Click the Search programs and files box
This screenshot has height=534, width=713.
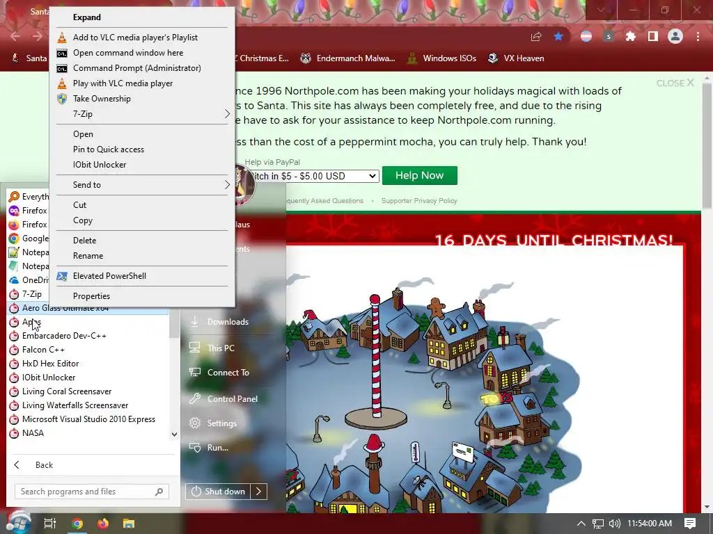pos(91,492)
